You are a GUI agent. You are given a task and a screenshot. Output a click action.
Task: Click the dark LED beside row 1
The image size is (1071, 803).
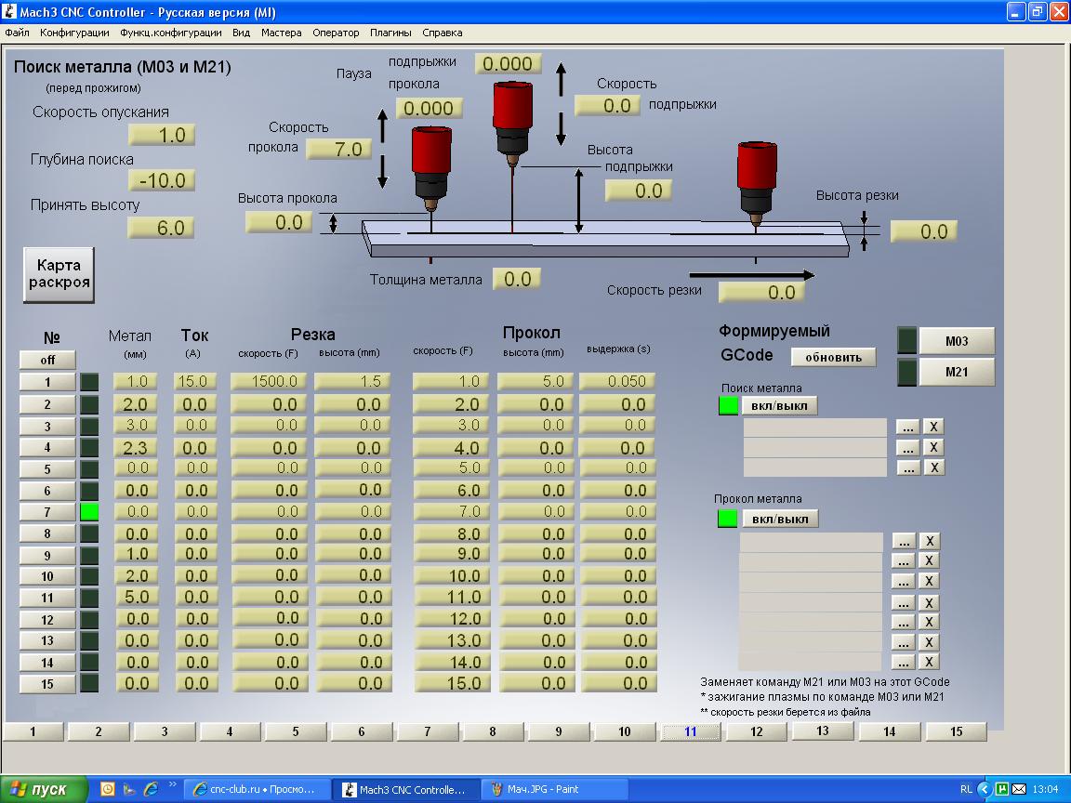[89, 381]
